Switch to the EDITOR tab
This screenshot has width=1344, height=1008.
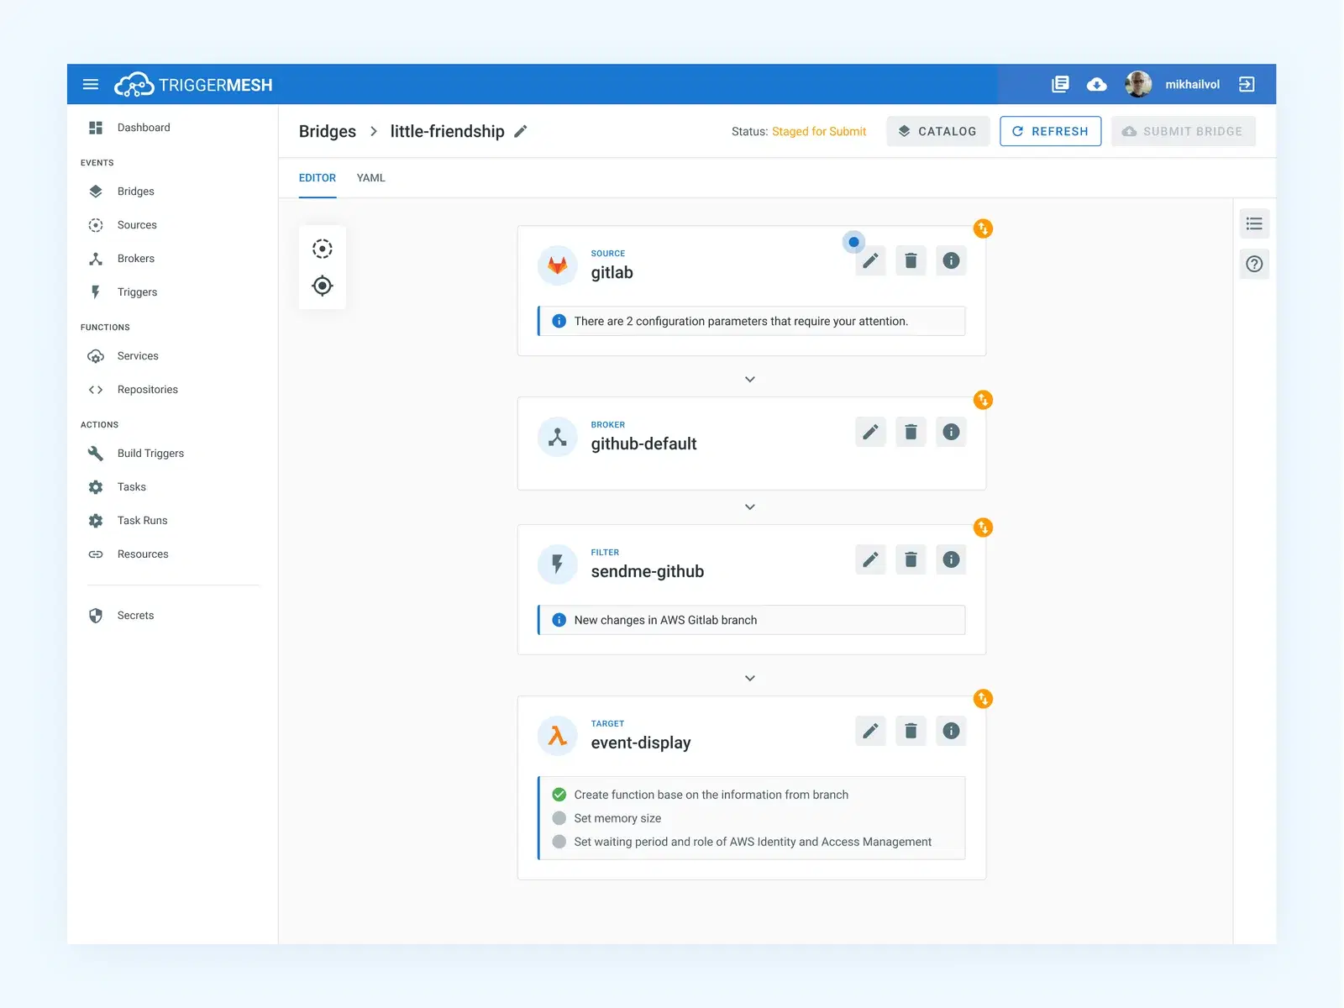tap(318, 178)
